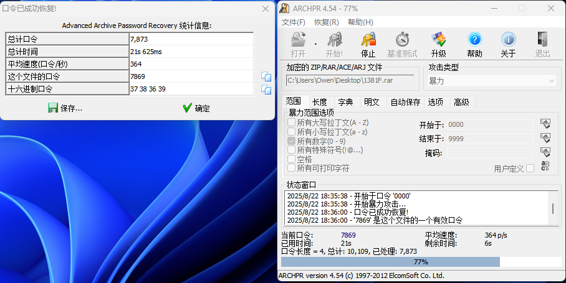
Task: Click the encrypted file path field
Action: [x=350, y=81]
